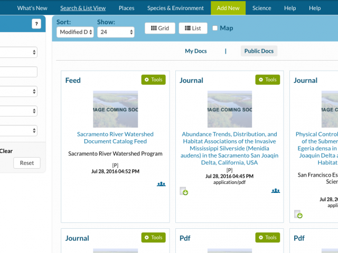
Task: Open Tools on the Abundance Trends Journal card
Action: [268, 80]
